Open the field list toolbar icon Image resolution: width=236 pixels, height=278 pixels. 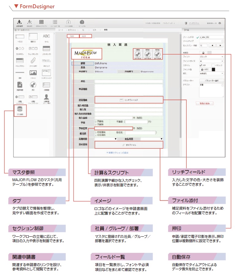pyautogui.click(x=55, y=23)
